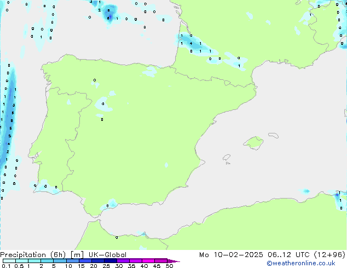Click the 0.1–0.5 precipitation legend swatch
Viewport: 347px width, 268px height.
coord(9,261)
